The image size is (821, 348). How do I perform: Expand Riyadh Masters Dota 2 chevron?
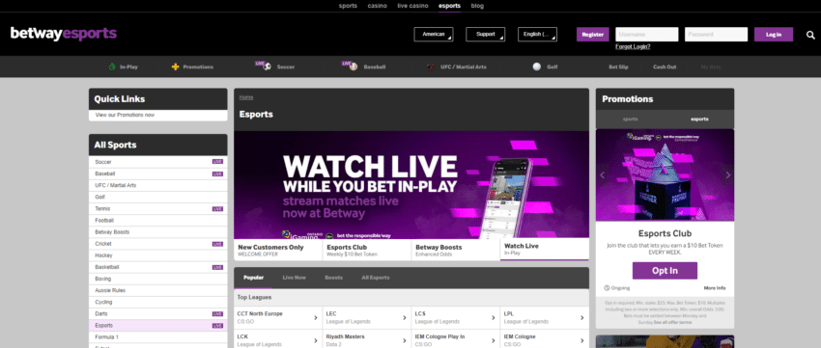[404, 340]
